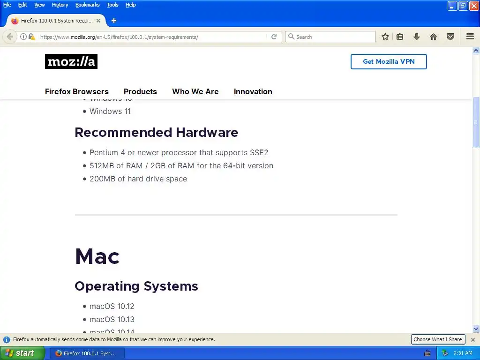
Task: Click the macOS 10.12 list item
Action: (x=112, y=306)
